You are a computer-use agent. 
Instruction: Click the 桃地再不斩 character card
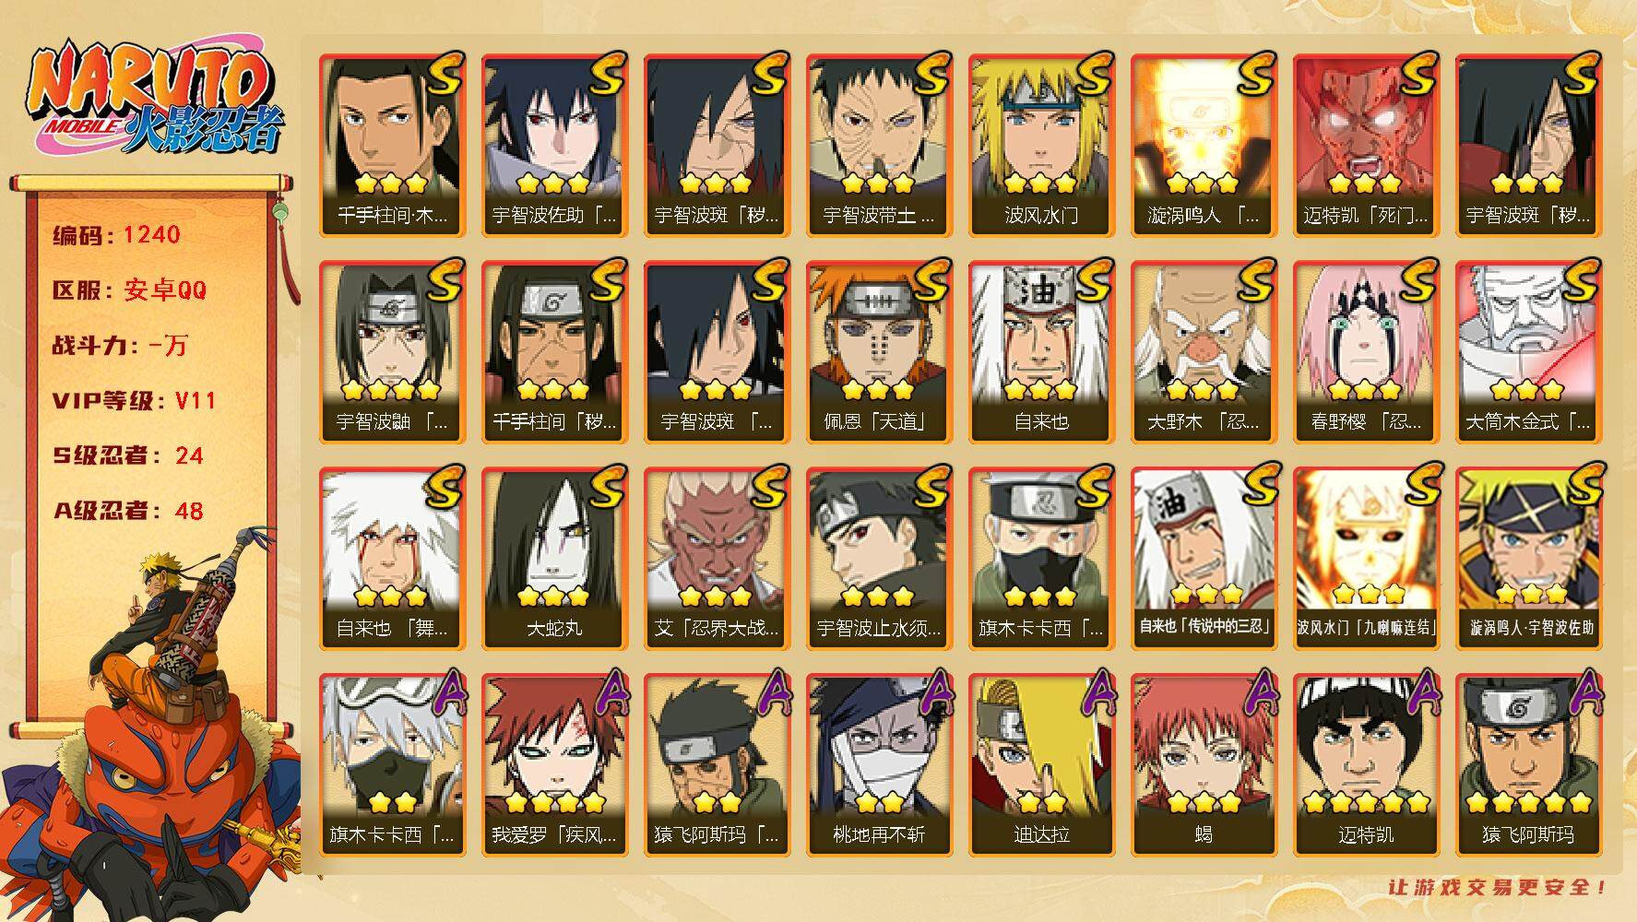tap(879, 764)
